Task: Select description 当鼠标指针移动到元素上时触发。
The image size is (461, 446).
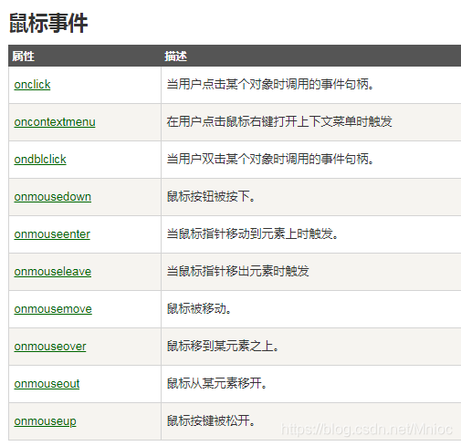Action: click(x=253, y=233)
